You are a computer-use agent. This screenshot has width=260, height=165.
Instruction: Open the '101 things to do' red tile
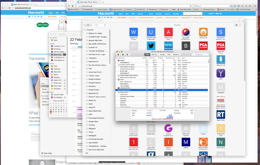click(134, 142)
